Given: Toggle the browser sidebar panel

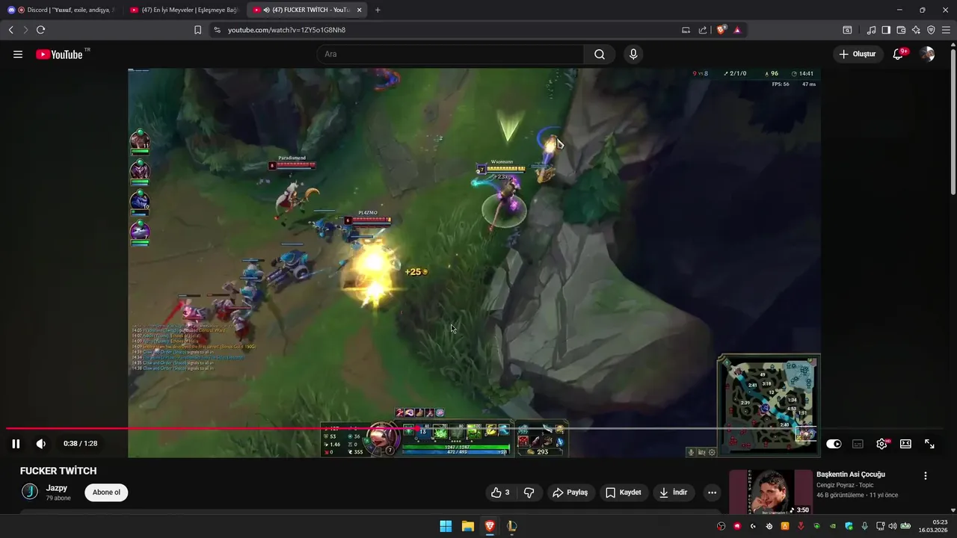Looking at the screenshot, I should (886, 30).
